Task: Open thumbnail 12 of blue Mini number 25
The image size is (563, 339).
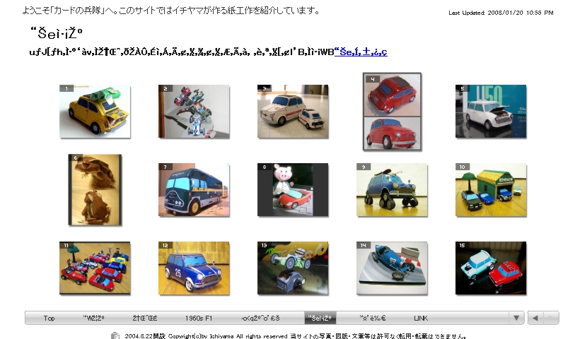Action: [194, 268]
